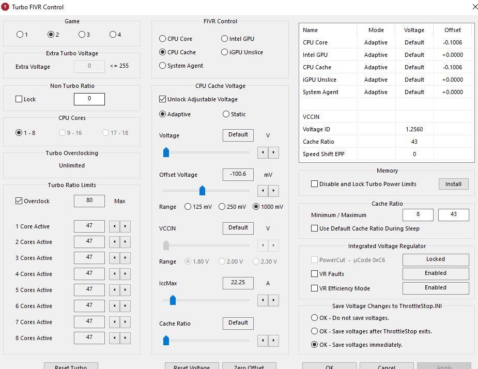Increase the IccMax value
478x369 pixels.
pyautogui.click(x=273, y=300)
